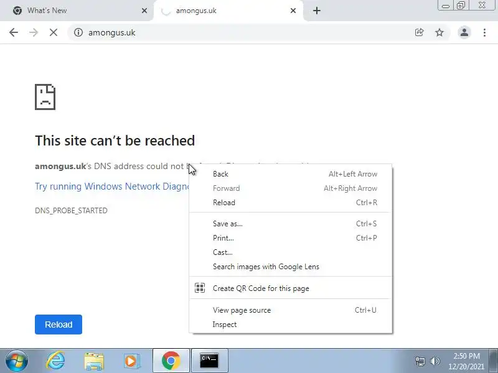Restore down the Chrome window
Viewport: 498px width, 373px height.
tap(461, 6)
